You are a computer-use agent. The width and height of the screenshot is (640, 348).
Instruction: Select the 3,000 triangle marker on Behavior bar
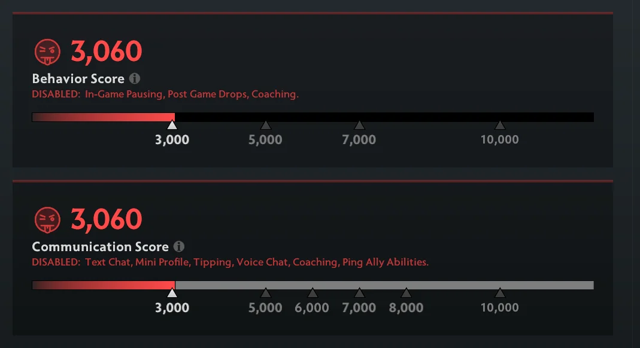pyautogui.click(x=172, y=125)
